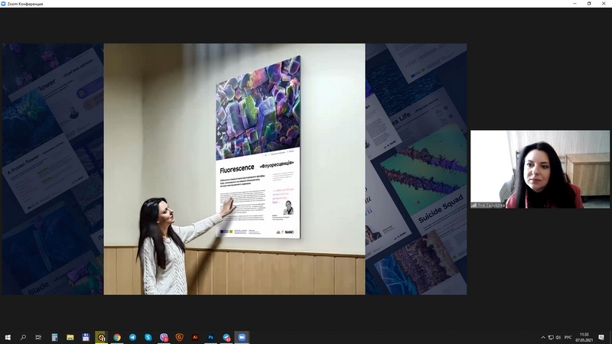This screenshot has height=344, width=612.
Task: Open the floppy disk save app icon
Action: (x=86, y=337)
